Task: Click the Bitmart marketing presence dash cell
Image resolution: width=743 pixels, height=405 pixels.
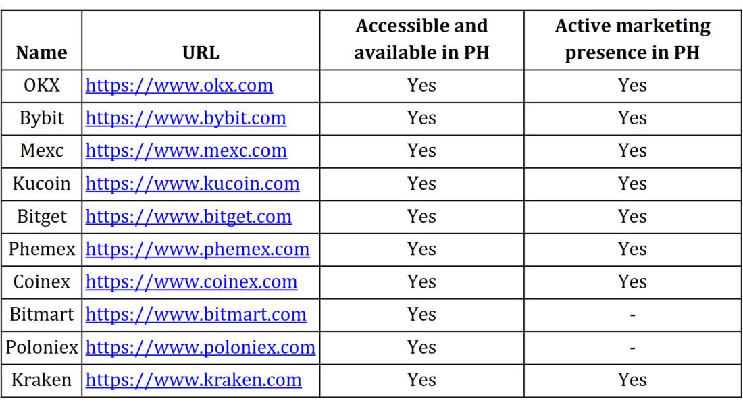Action: 632,315
